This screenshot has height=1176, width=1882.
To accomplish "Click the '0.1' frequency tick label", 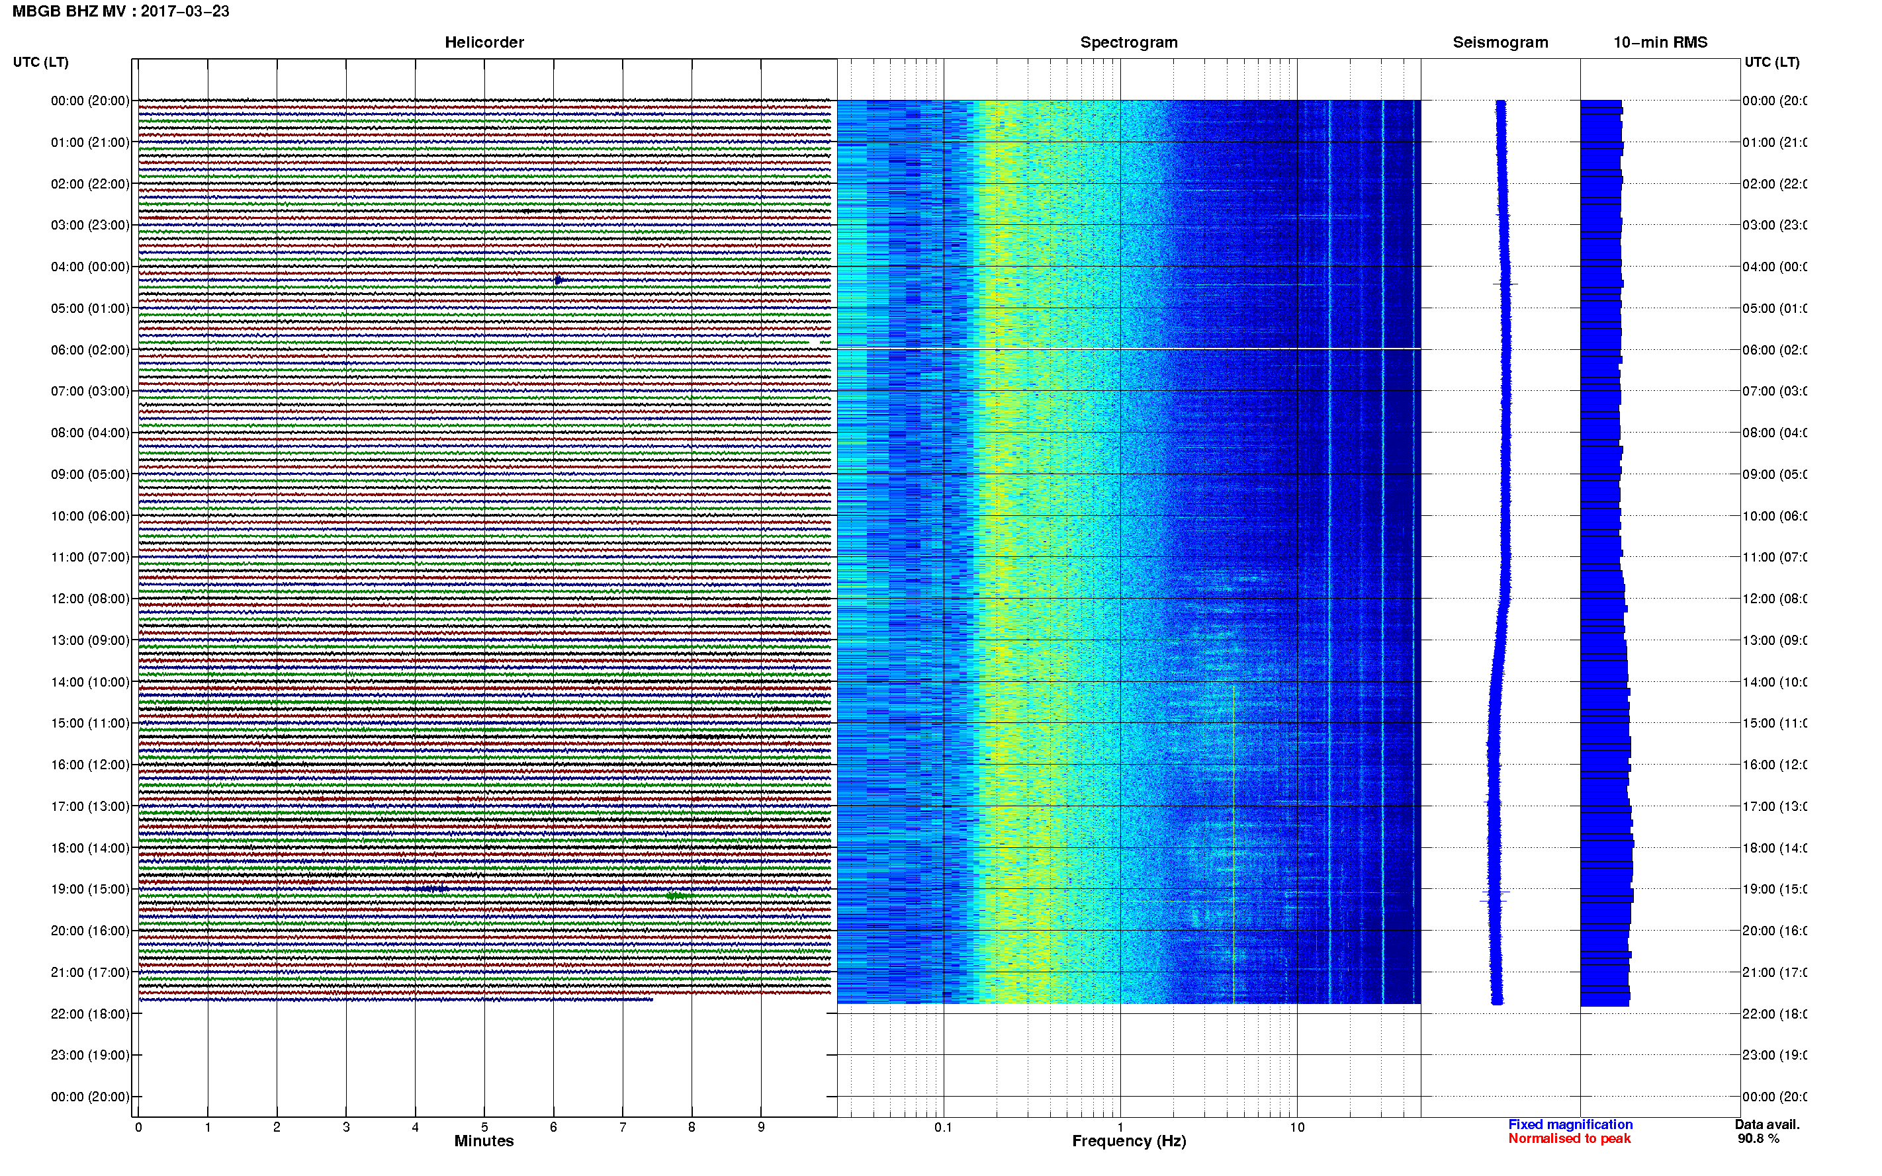I will tap(943, 1127).
